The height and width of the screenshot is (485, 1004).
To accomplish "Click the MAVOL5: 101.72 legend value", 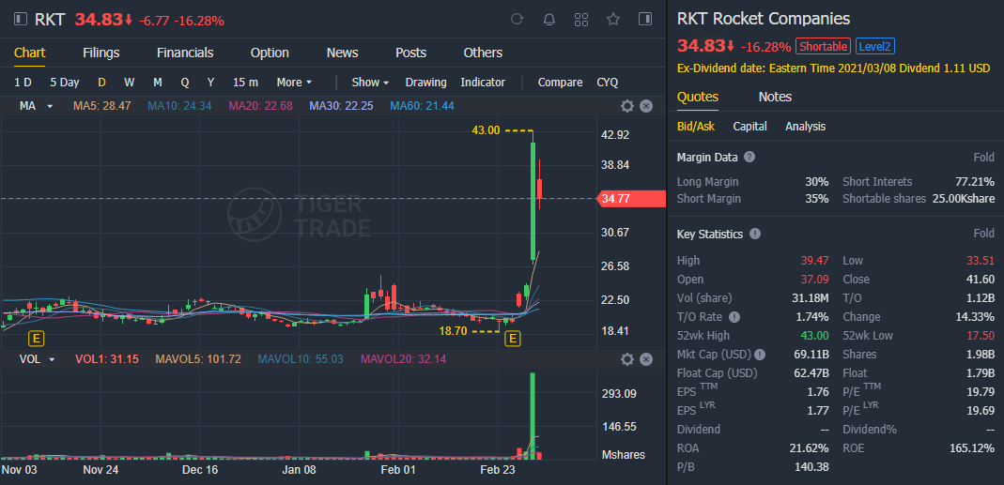I will (x=198, y=359).
